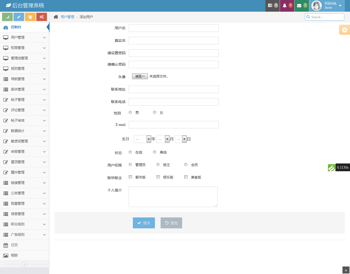Click the blue pencil shortcut icon
Image resolution: width=350 pixels, height=274 pixels.
(19, 17)
